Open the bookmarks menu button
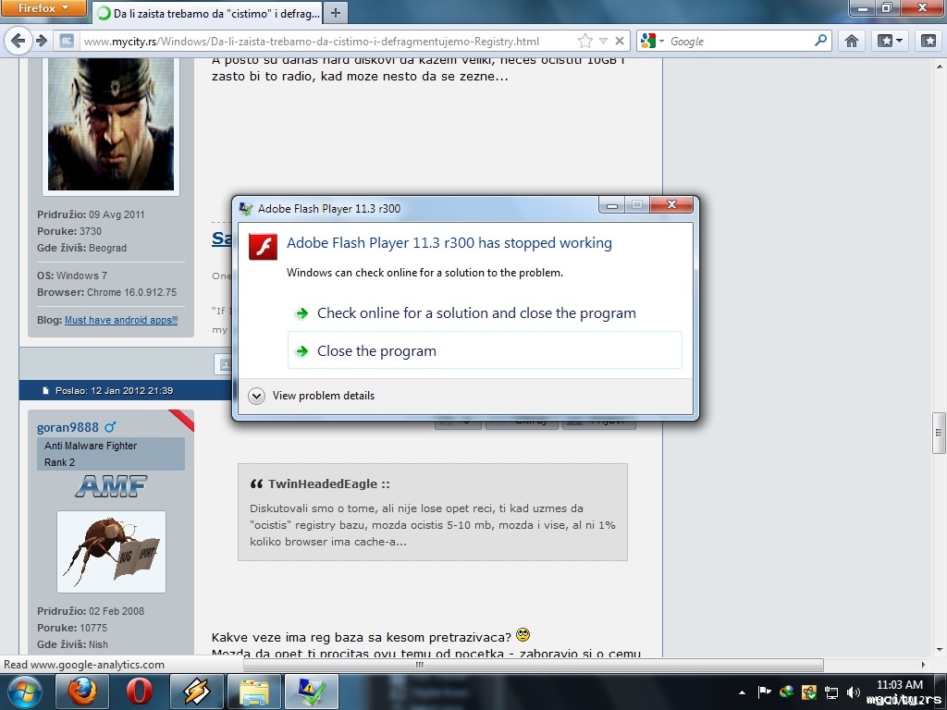 [890, 41]
